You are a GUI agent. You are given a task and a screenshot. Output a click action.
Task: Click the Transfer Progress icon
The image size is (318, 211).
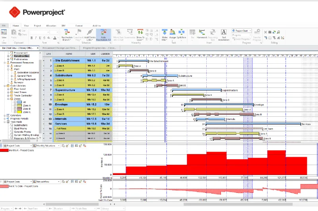257,32
